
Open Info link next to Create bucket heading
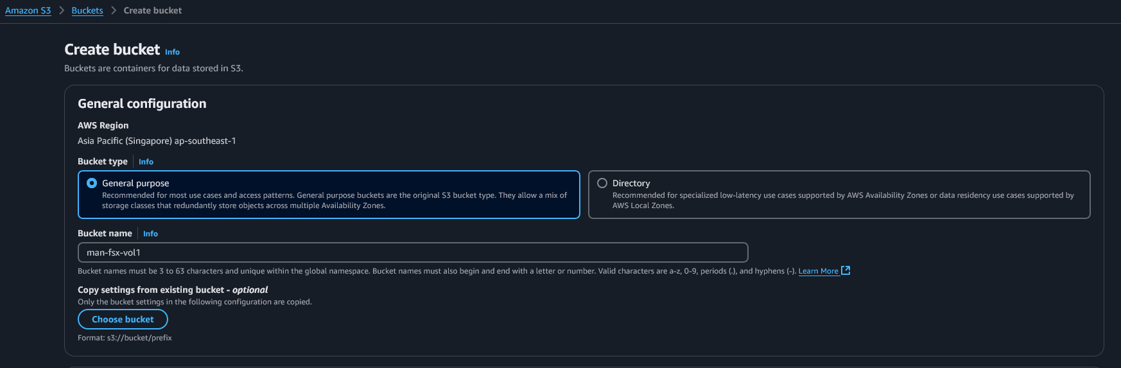(x=172, y=52)
